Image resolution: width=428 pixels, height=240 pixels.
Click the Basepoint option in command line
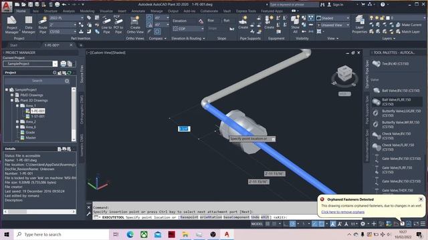coord(189,217)
